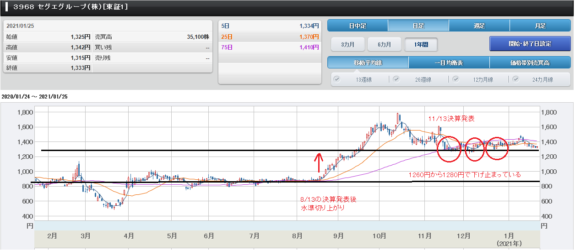Click the purple 75日 moving average row

click(x=269, y=47)
